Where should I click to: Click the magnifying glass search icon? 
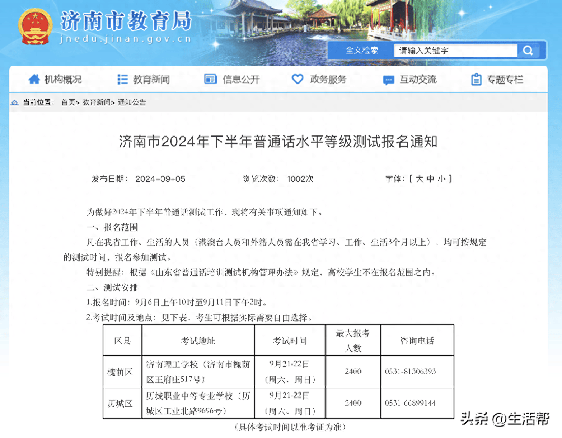point(528,50)
